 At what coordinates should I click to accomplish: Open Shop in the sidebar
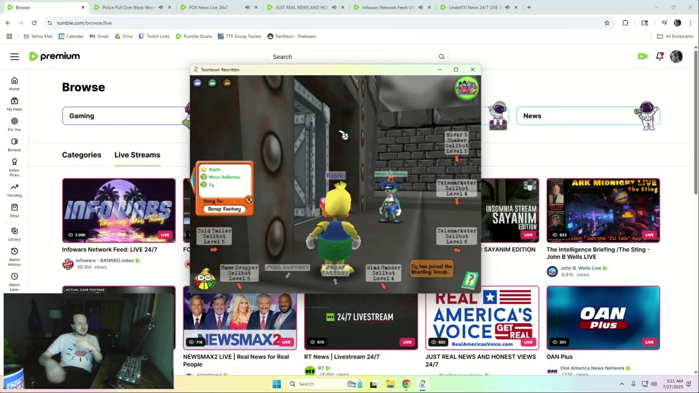coord(14,210)
